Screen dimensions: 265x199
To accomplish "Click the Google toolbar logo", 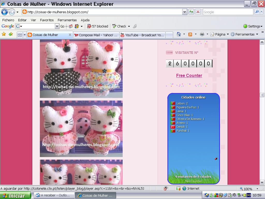I will [8, 26].
